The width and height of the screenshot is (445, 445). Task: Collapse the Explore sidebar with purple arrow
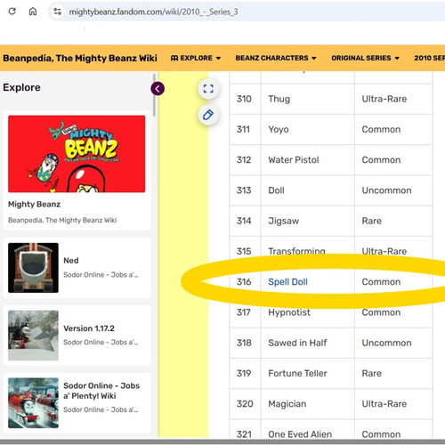(158, 88)
